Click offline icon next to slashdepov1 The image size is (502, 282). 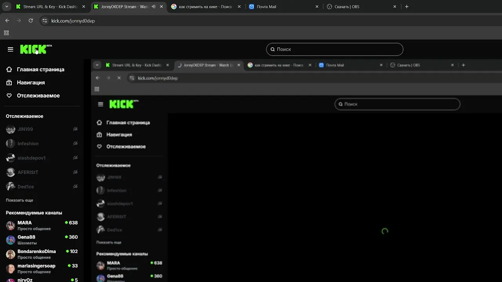[x=75, y=158]
